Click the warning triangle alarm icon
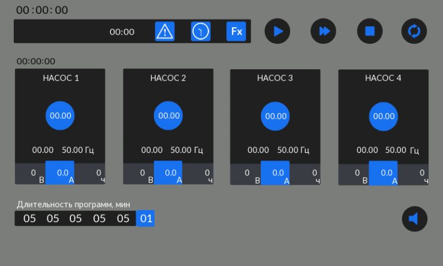Image resolution: width=443 pixels, height=266 pixels. pos(165,31)
